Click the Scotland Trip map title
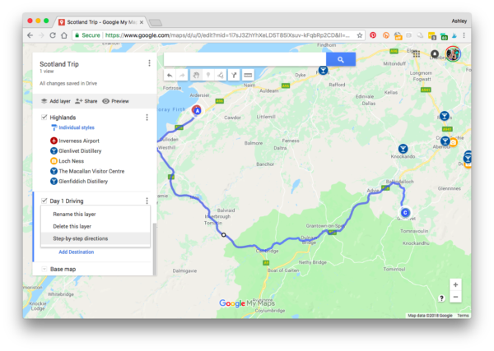Screen dimensions: 494x351 click(x=59, y=64)
